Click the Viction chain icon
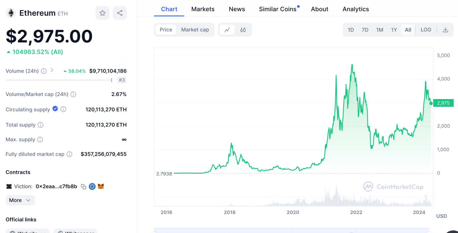The width and height of the screenshot is (458, 233). [9, 187]
